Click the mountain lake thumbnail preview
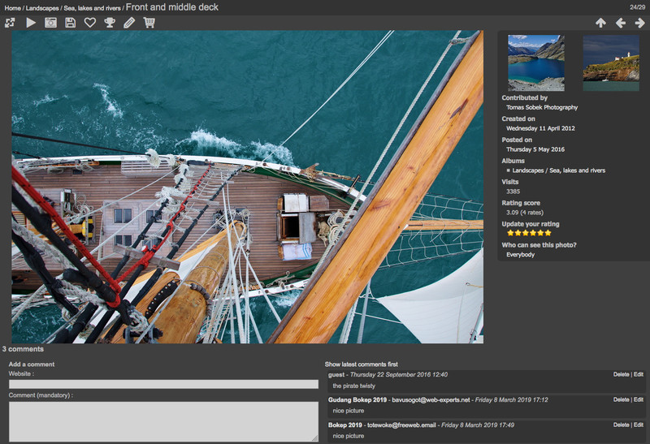 [535, 62]
